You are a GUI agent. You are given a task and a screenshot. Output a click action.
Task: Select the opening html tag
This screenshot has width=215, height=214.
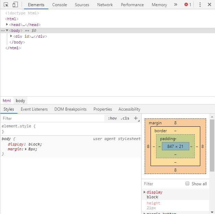(12, 19)
